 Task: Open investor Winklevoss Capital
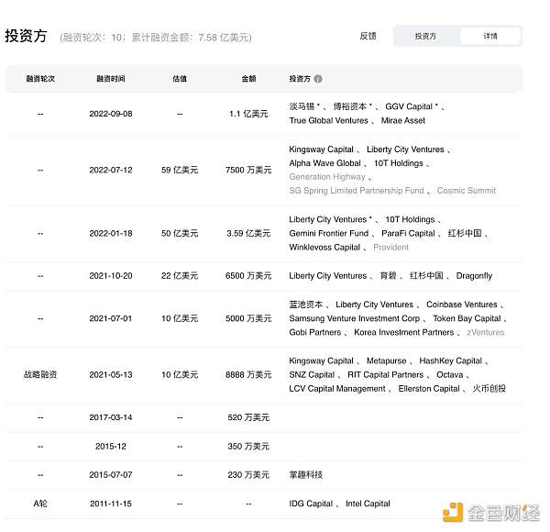324,247
